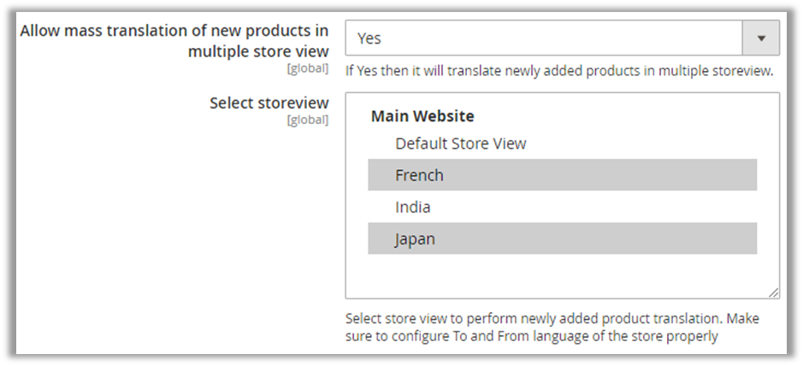Click the 'Allow mass translation of new products' label

point(174,31)
